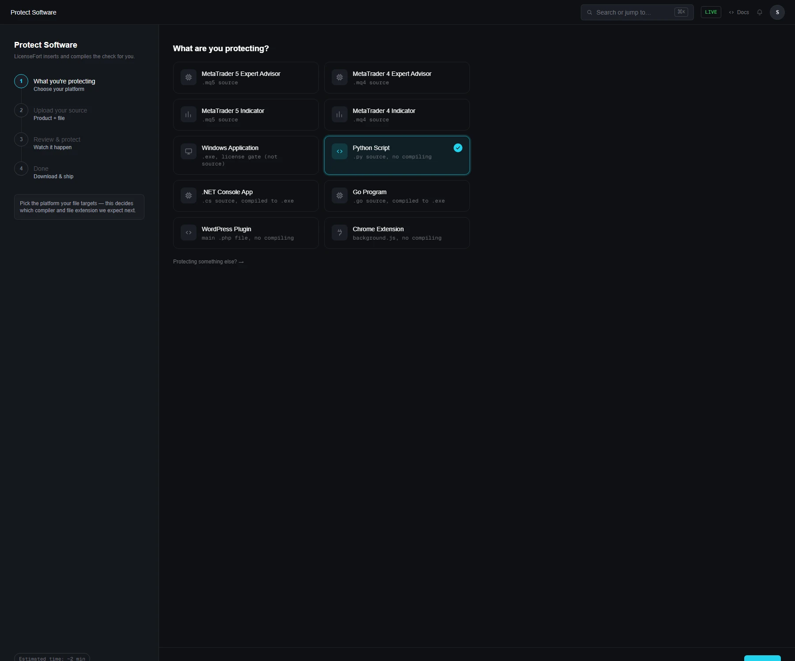795x661 pixels.
Task: Select the MetaTrader 4 Indicator option
Action: tap(397, 115)
